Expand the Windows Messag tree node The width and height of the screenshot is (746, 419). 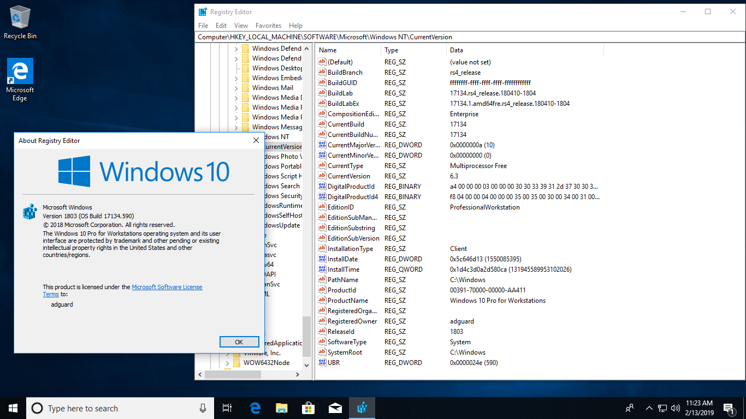[236, 127]
